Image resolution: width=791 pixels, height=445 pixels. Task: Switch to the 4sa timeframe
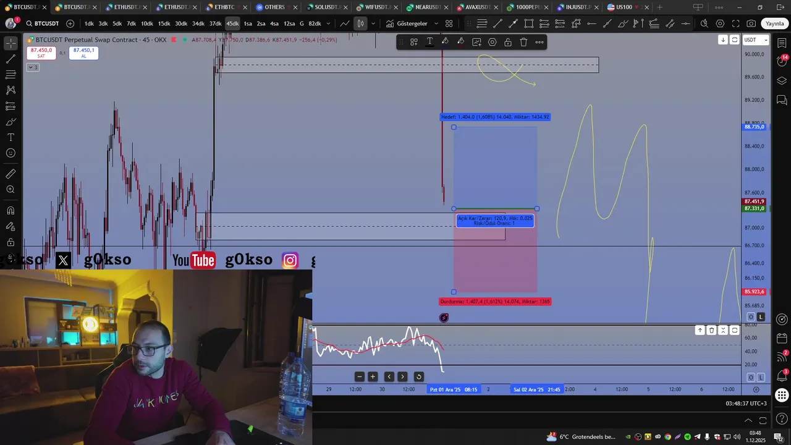[274, 23]
